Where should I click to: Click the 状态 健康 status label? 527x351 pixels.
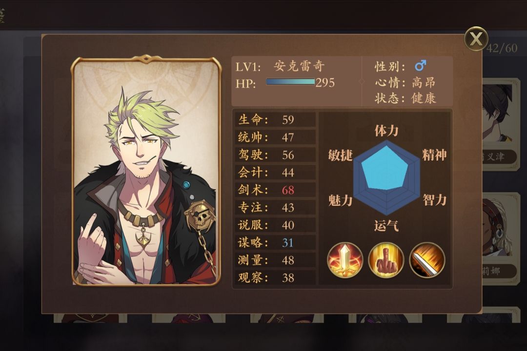tap(405, 98)
